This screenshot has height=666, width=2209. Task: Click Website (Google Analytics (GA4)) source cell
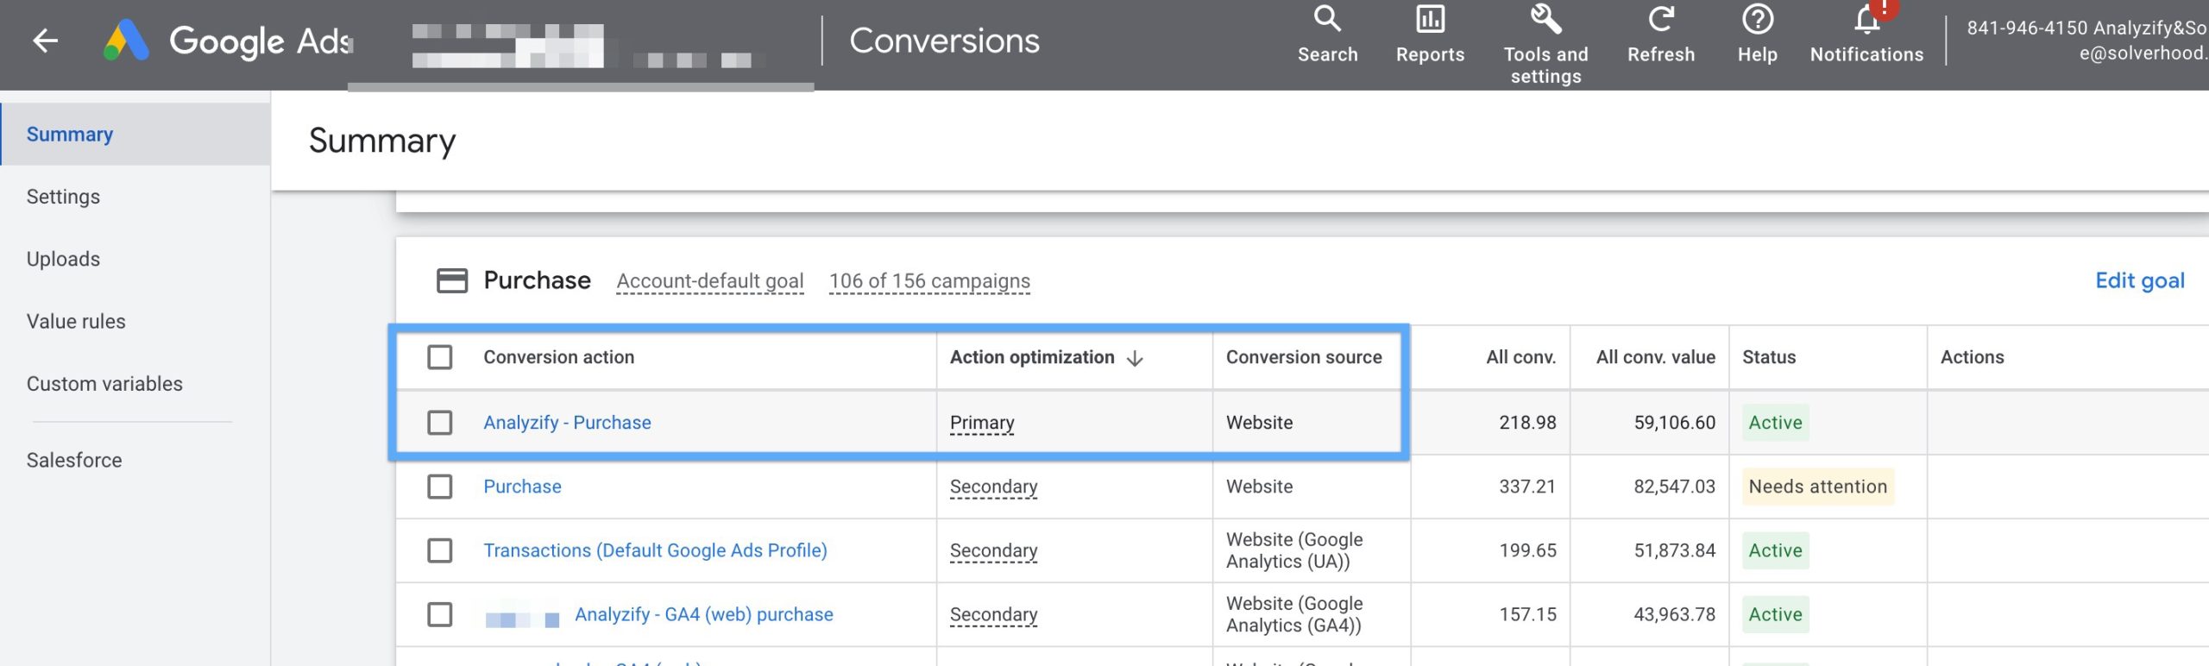(1294, 614)
